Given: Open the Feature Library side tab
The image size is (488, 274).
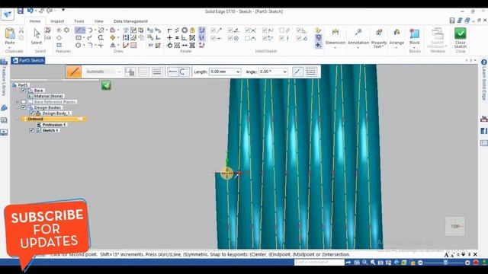Looking at the screenshot, I should 4,78.
